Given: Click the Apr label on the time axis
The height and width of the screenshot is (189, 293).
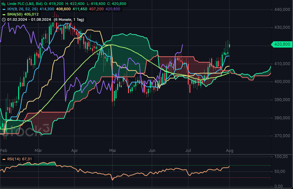Looking at the screenshot, I should point(75,151).
